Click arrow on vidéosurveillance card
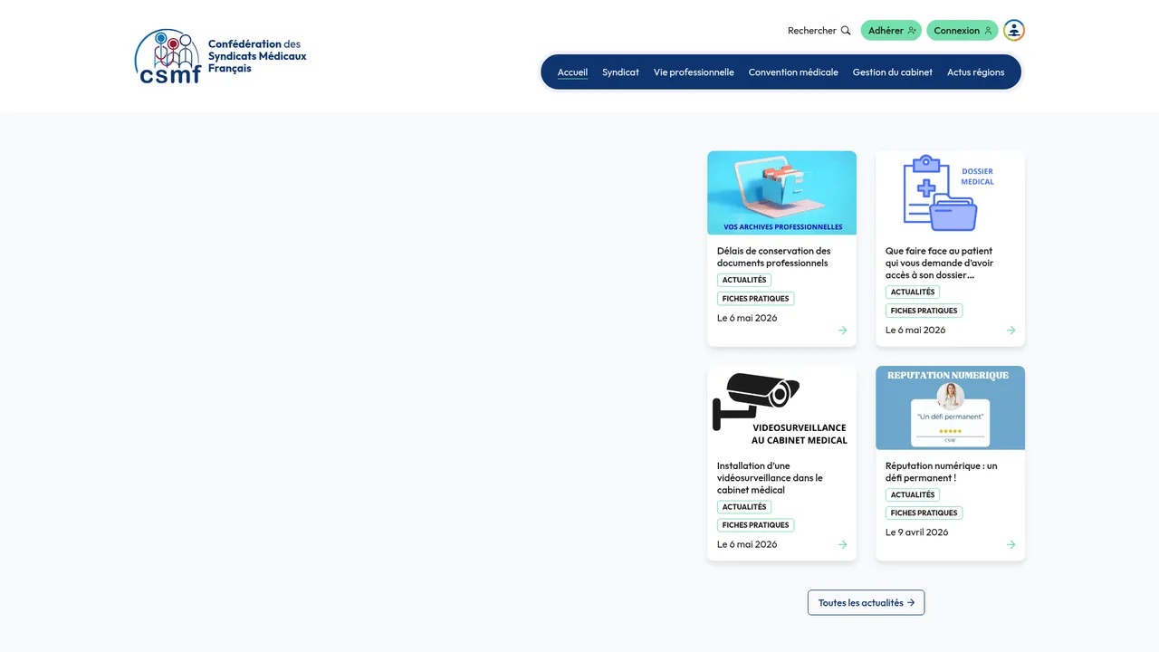Image resolution: width=1159 pixels, height=652 pixels. [x=842, y=545]
